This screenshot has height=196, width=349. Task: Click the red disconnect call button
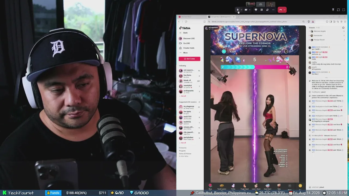pyautogui.click(x=281, y=10)
